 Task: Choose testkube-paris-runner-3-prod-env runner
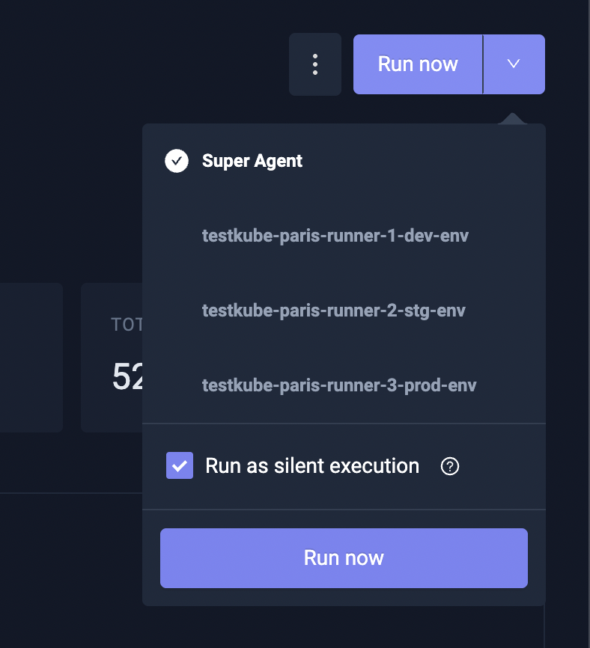[338, 385]
